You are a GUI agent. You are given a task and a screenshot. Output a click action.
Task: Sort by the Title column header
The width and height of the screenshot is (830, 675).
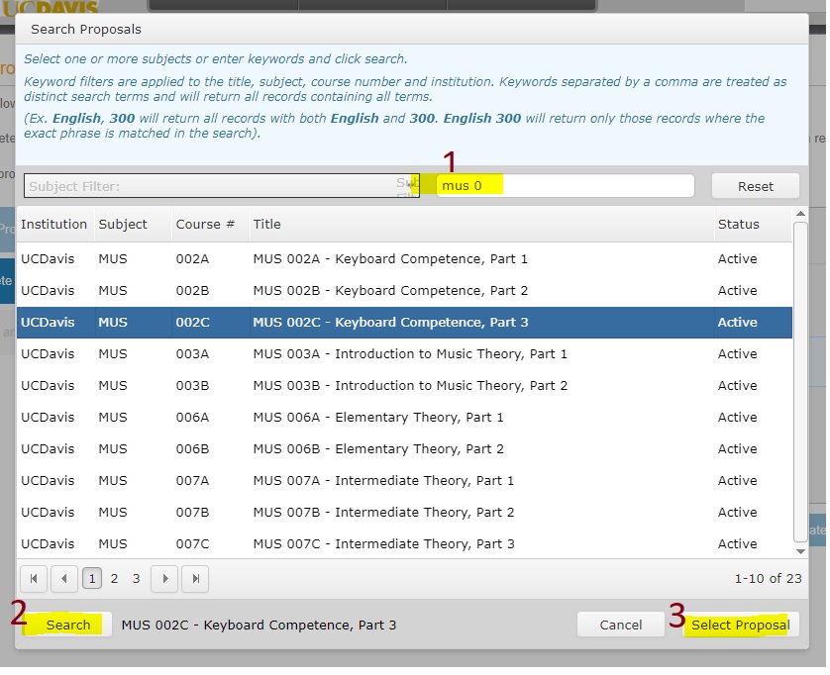click(x=483, y=226)
